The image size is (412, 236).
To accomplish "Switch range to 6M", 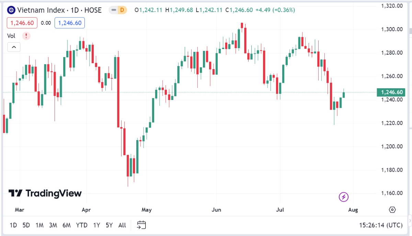I will (x=67, y=225).
